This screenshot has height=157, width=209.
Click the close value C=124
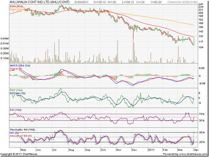pyautogui.click(x=140, y=2)
